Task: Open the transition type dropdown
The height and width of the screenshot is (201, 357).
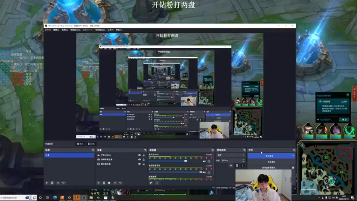Action: click(x=231, y=155)
